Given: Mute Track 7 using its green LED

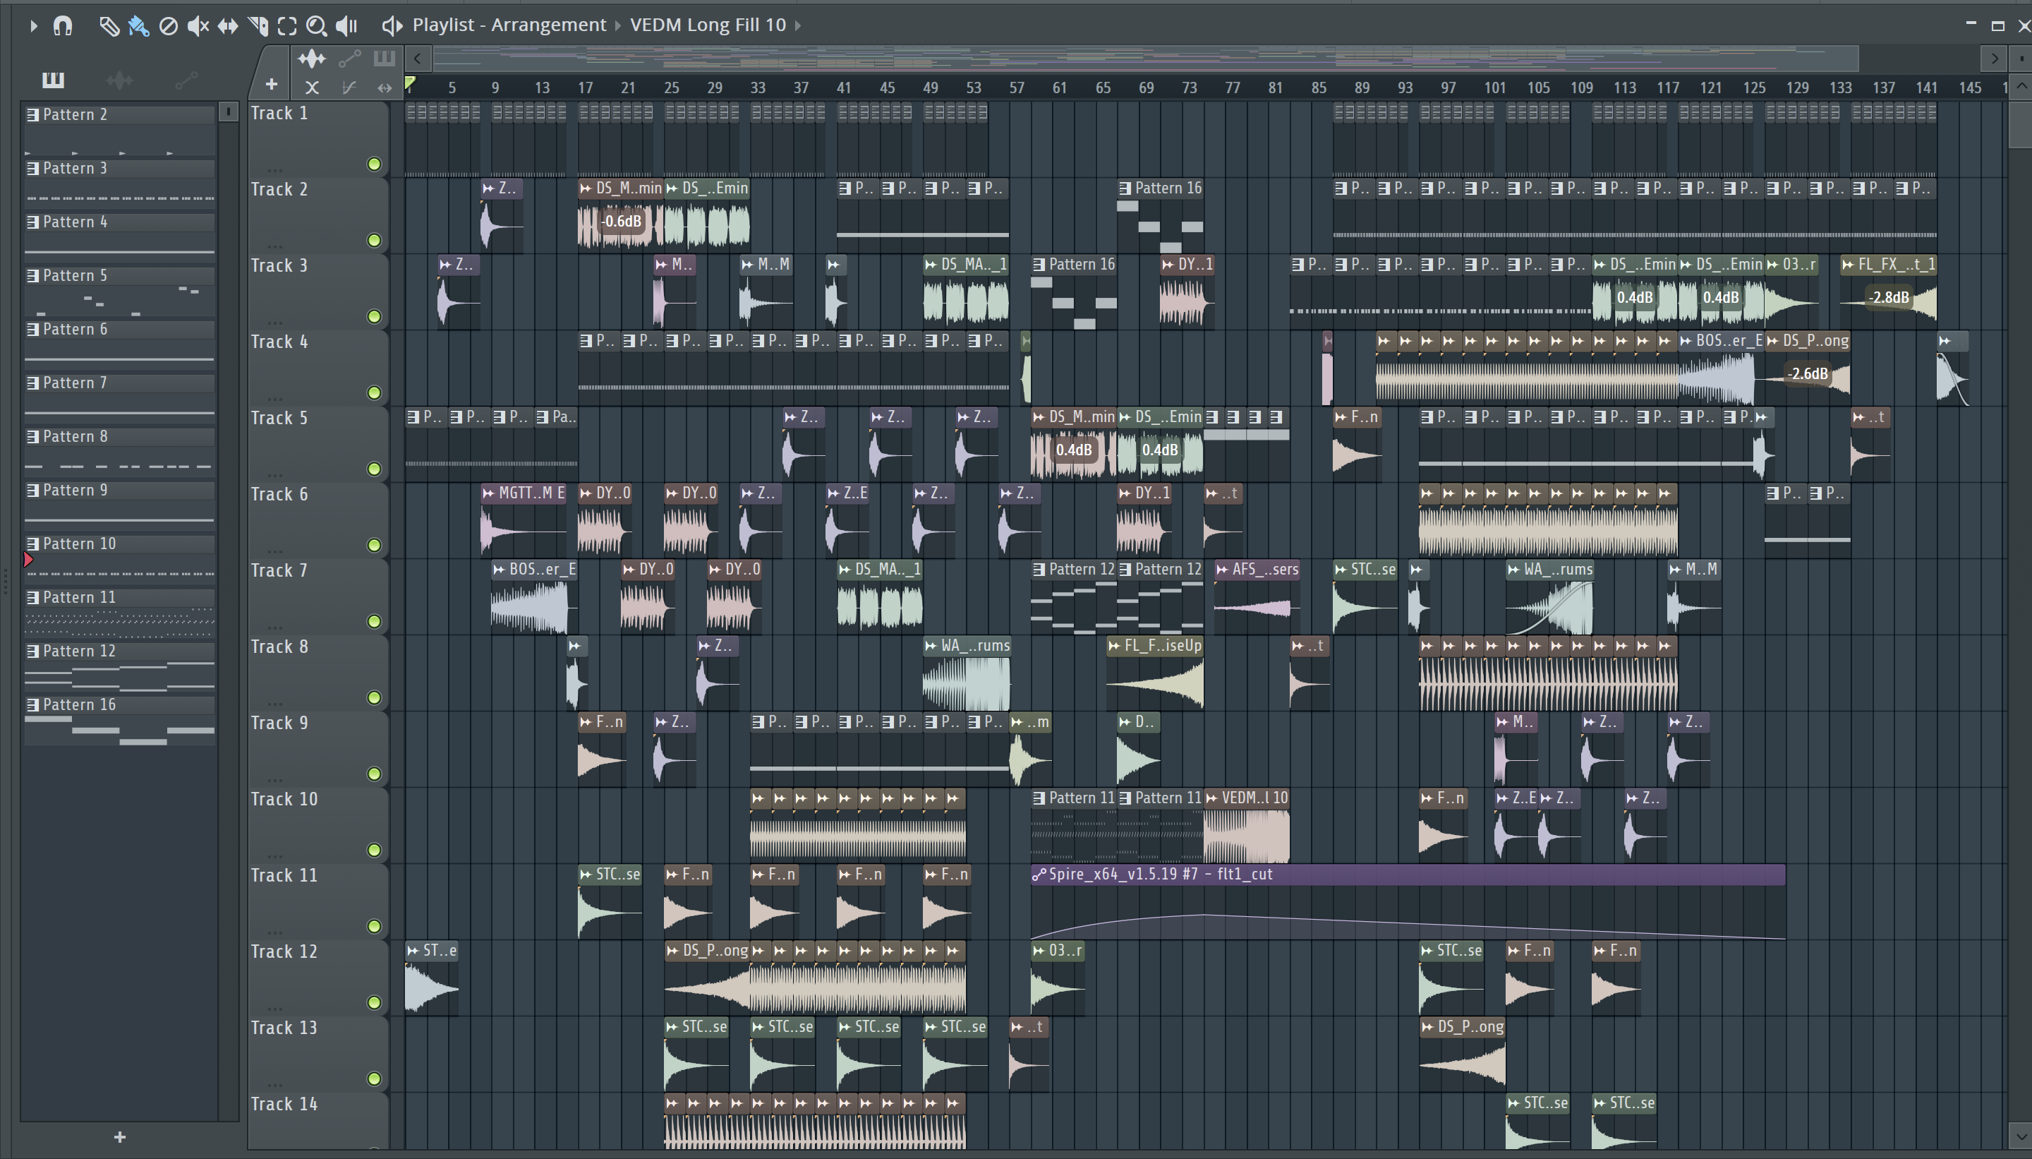Looking at the screenshot, I should pos(374,622).
